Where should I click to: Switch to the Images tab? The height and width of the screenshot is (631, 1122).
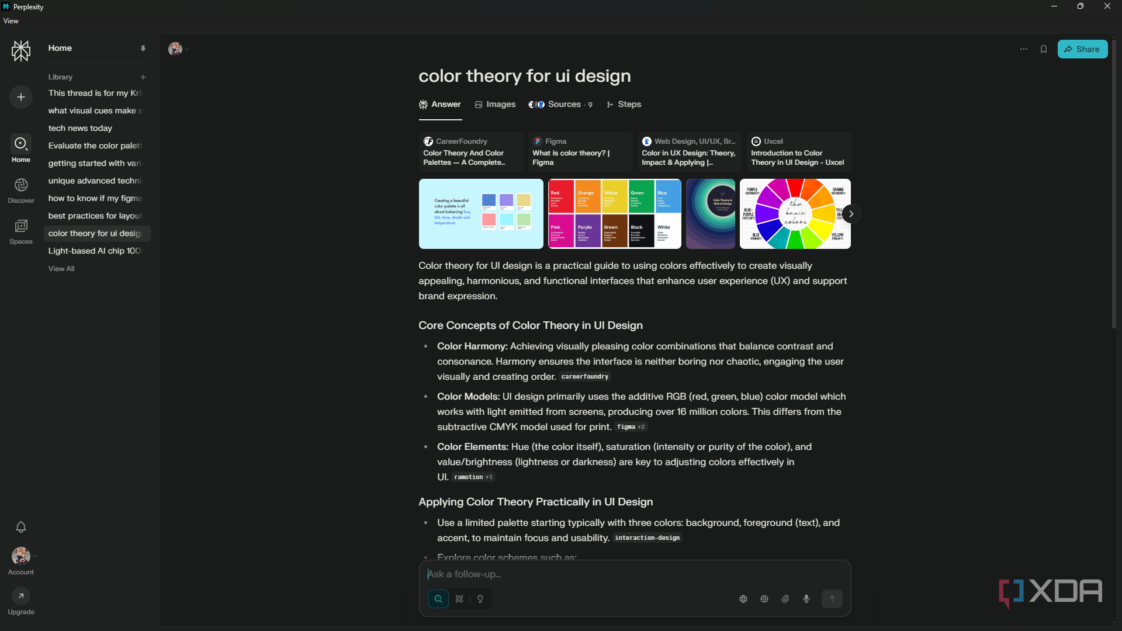coord(495,105)
